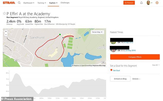The width and height of the screenshot is (163, 101).
Task: Click the elevation profile chart peak
Action: [x=16, y=74]
